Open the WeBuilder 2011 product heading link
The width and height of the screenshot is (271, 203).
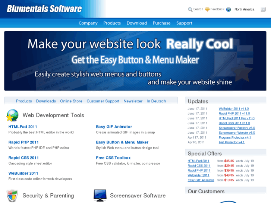click(23, 173)
